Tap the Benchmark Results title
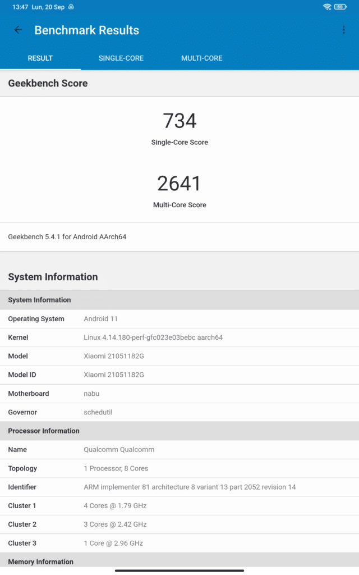The height and width of the screenshot is (575, 359). point(87,30)
